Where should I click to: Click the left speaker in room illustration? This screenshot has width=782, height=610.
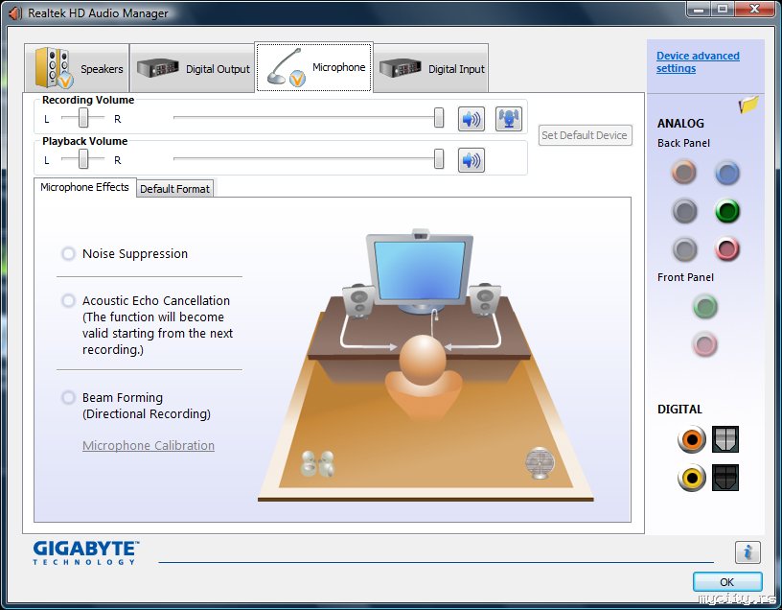tap(358, 300)
